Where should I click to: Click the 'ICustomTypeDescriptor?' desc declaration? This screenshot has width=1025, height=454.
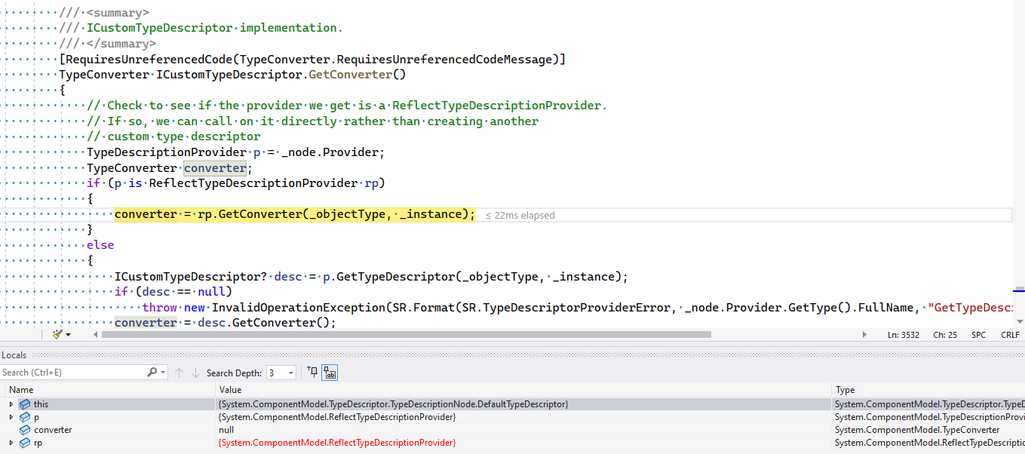coord(191,277)
